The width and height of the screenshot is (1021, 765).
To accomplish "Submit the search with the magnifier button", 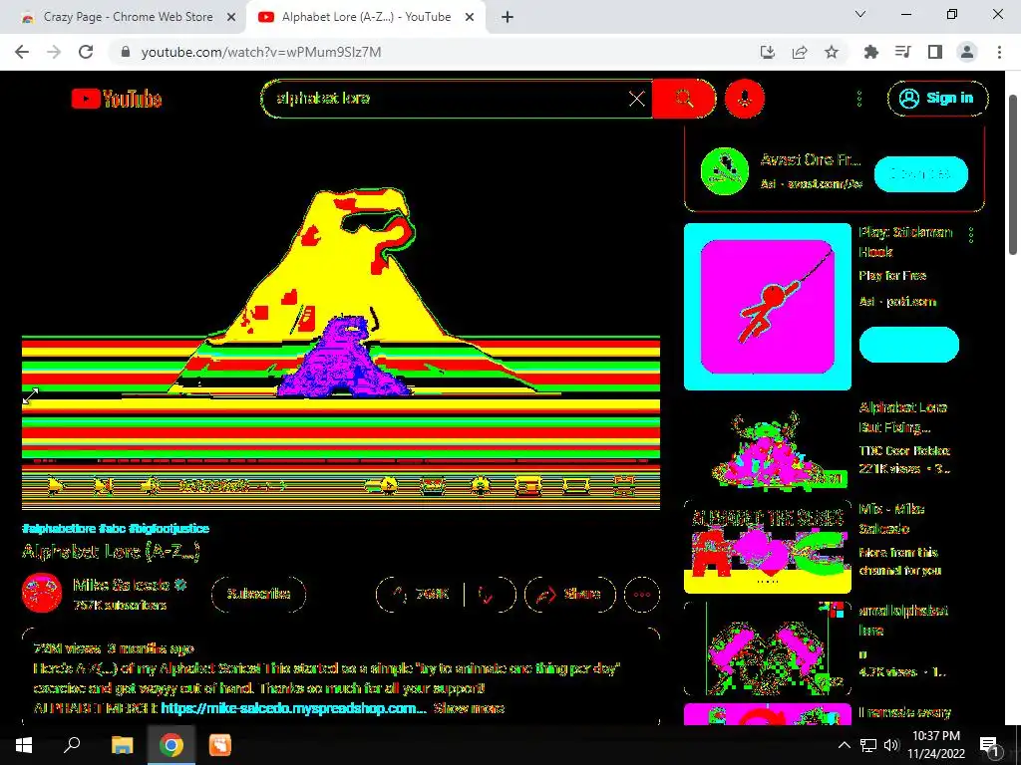I will pyautogui.click(x=684, y=99).
